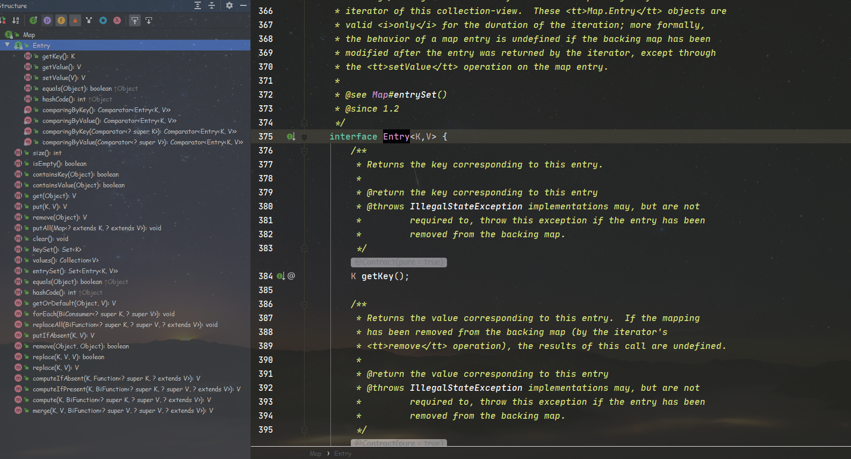
Task: Collapse the Entry node in tree
Action: point(7,45)
